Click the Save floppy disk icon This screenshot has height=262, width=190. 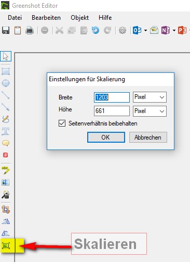[6, 30]
